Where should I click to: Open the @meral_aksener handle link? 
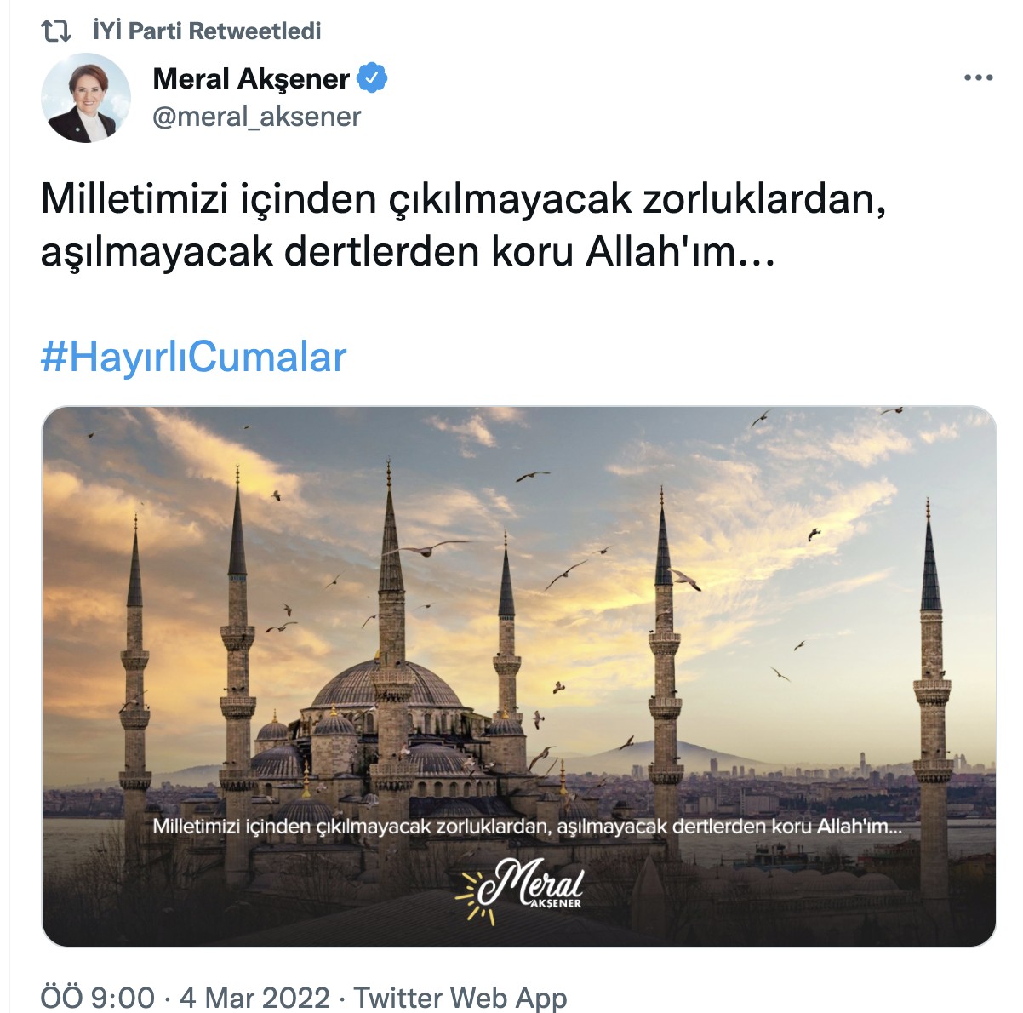pos(257,117)
